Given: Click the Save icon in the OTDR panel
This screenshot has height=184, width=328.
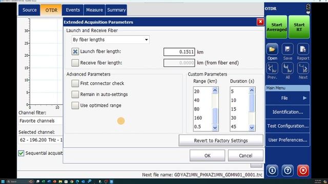Looking at the screenshot, I should click(288, 49).
